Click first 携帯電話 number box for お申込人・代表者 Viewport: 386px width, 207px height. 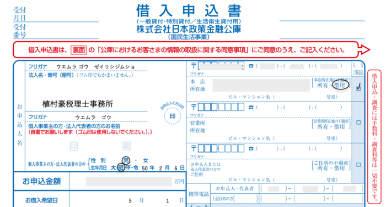[x=274, y=188]
